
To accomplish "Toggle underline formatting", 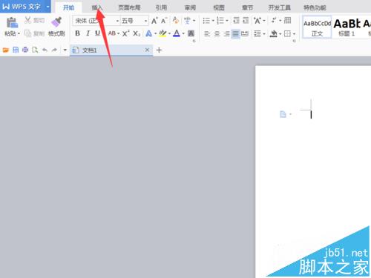I will [98, 33].
